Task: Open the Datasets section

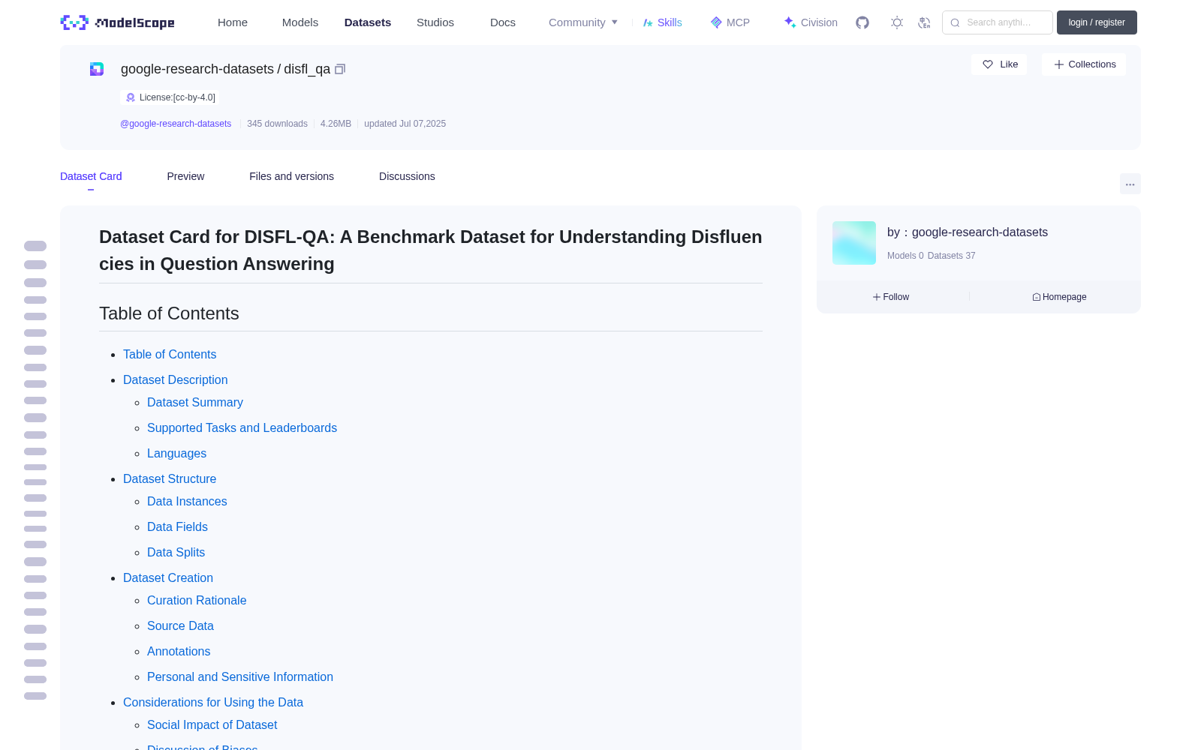Action: [368, 22]
